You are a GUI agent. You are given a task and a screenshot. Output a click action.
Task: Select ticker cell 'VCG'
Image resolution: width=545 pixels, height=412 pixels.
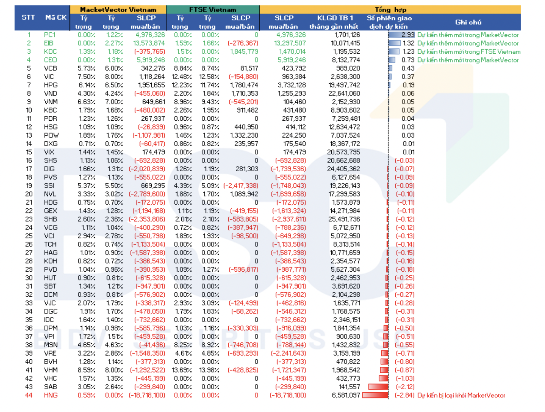click(51, 228)
